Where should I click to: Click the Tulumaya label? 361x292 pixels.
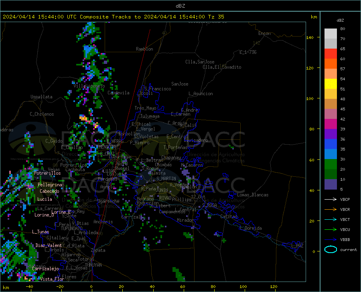tap(150, 116)
